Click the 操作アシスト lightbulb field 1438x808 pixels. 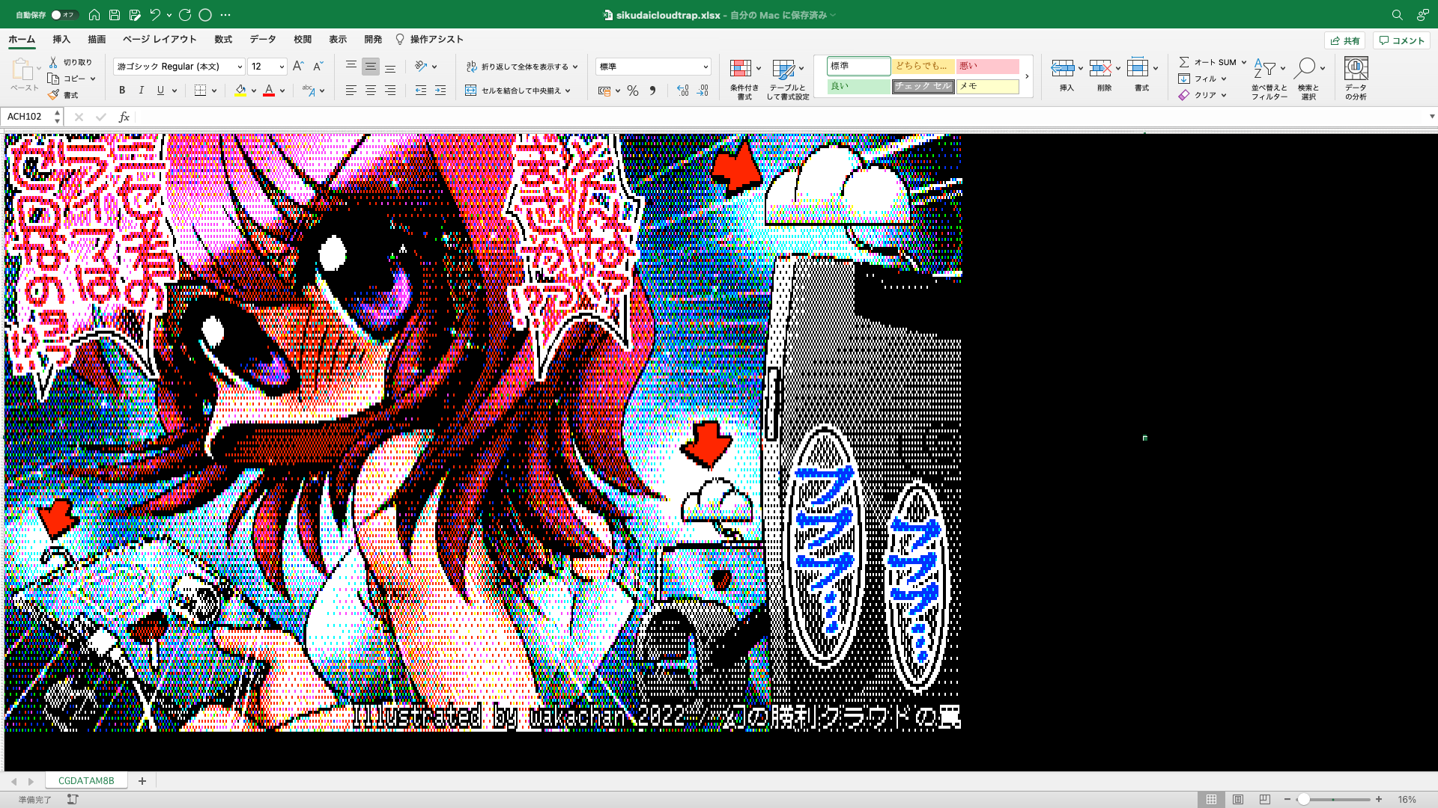click(430, 40)
